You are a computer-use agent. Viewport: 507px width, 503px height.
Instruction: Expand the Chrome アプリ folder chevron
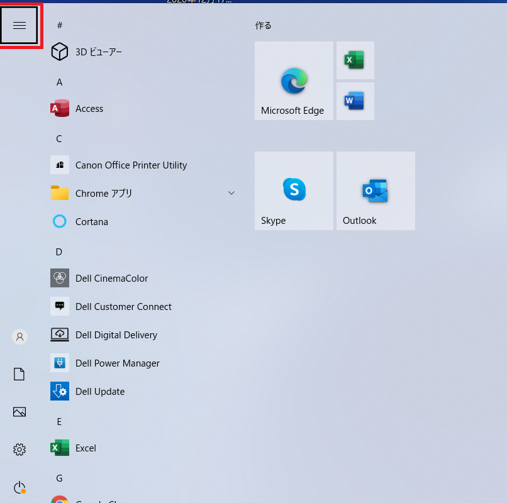(x=231, y=193)
